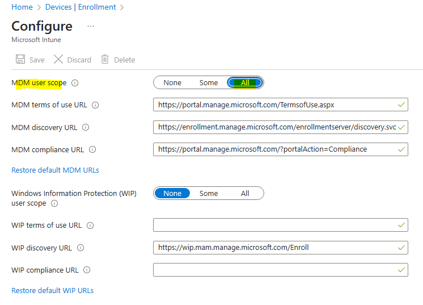Show info for WIP compliance URL

(x=87, y=270)
